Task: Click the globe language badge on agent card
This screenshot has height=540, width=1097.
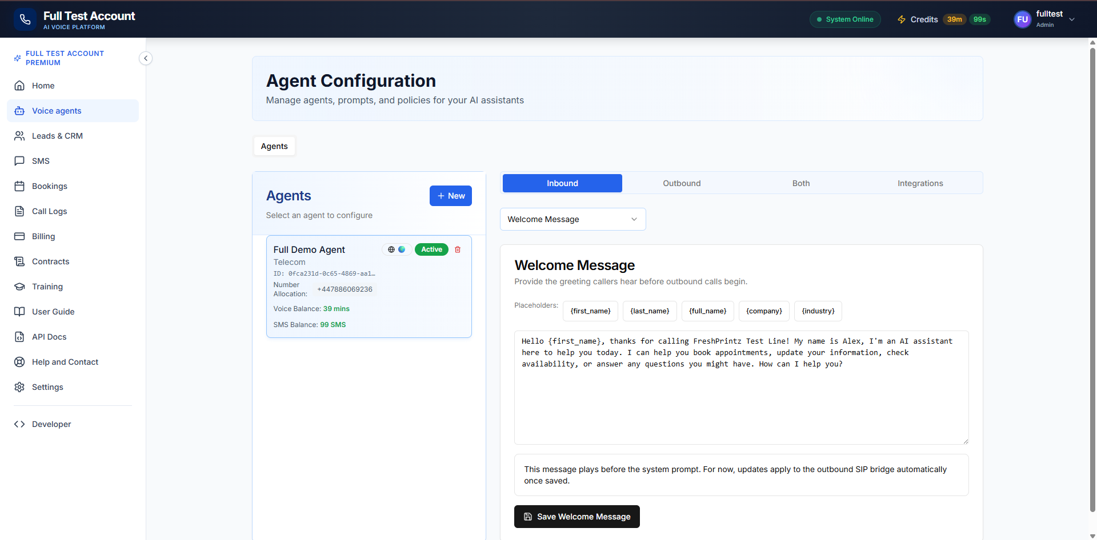Action: pos(391,249)
